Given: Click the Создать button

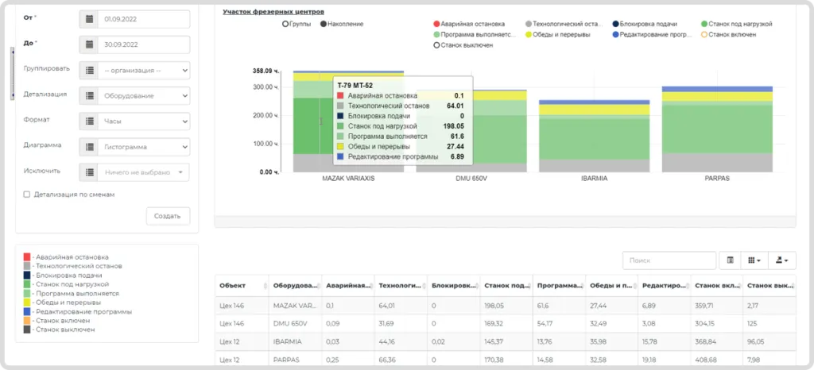Looking at the screenshot, I should [x=168, y=216].
